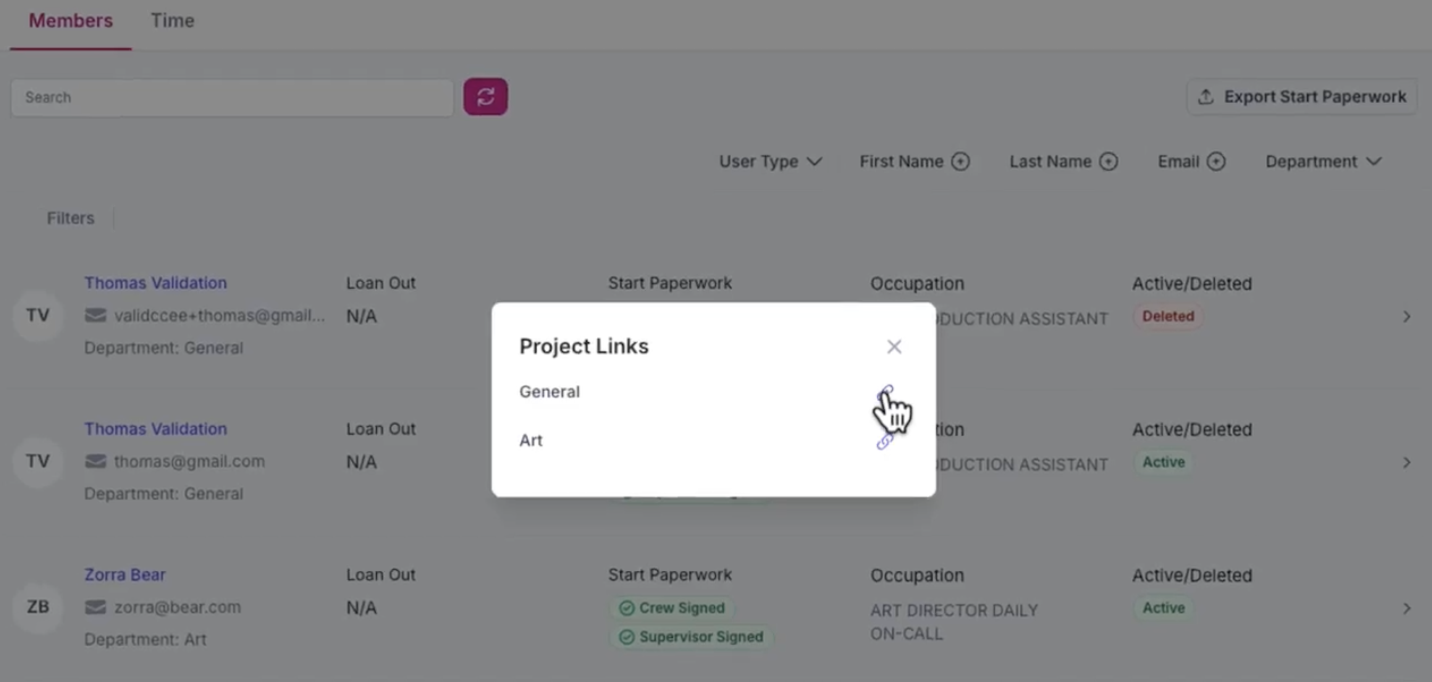Copy the Art project link

pos(885,441)
